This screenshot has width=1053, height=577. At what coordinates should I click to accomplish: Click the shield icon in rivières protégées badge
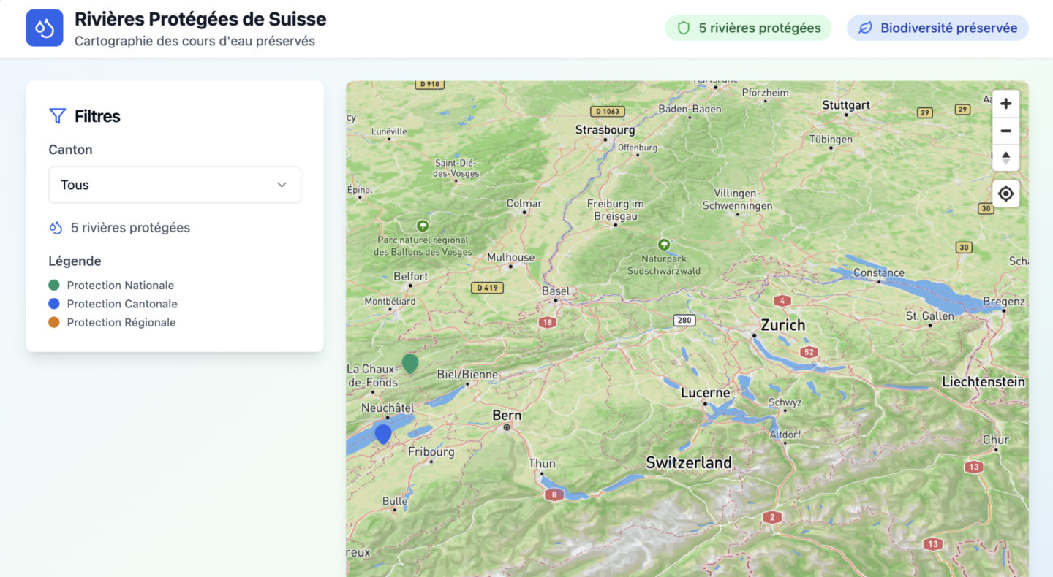point(684,28)
